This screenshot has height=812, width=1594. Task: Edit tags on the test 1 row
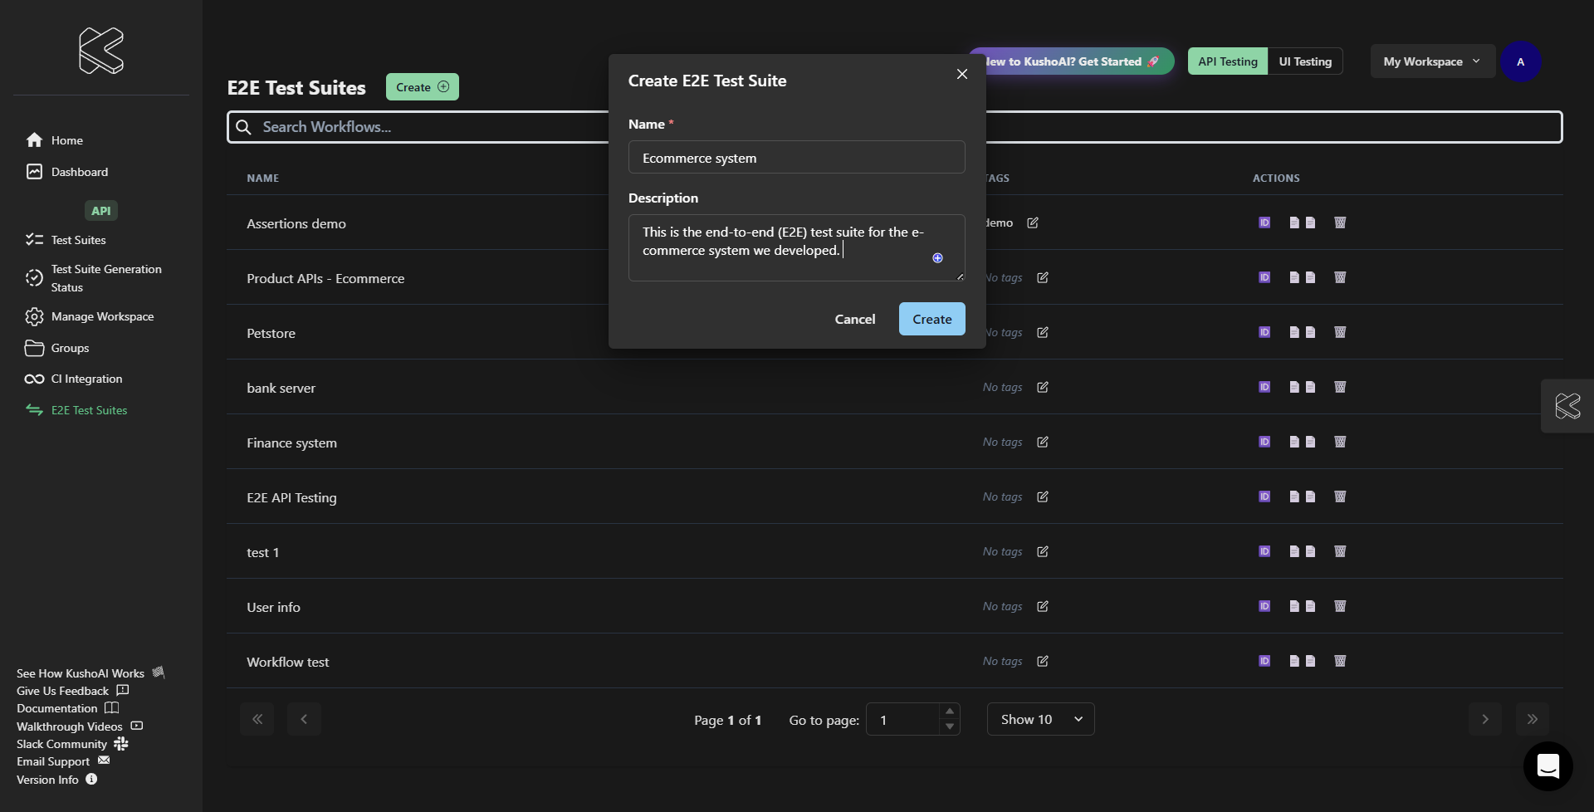(1043, 551)
